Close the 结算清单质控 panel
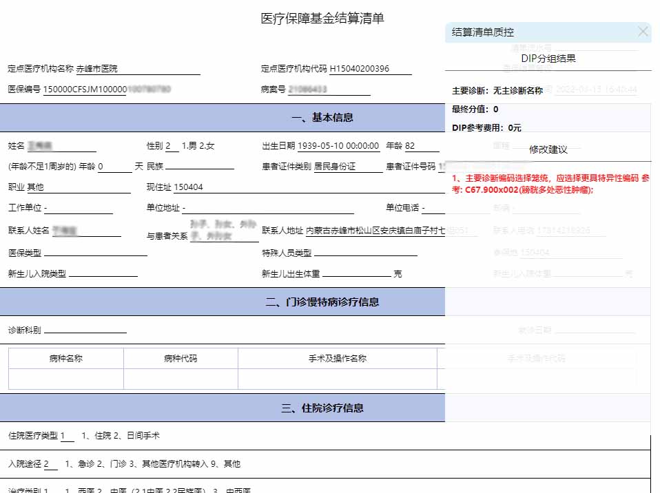The height and width of the screenshot is (493, 660). point(643,32)
